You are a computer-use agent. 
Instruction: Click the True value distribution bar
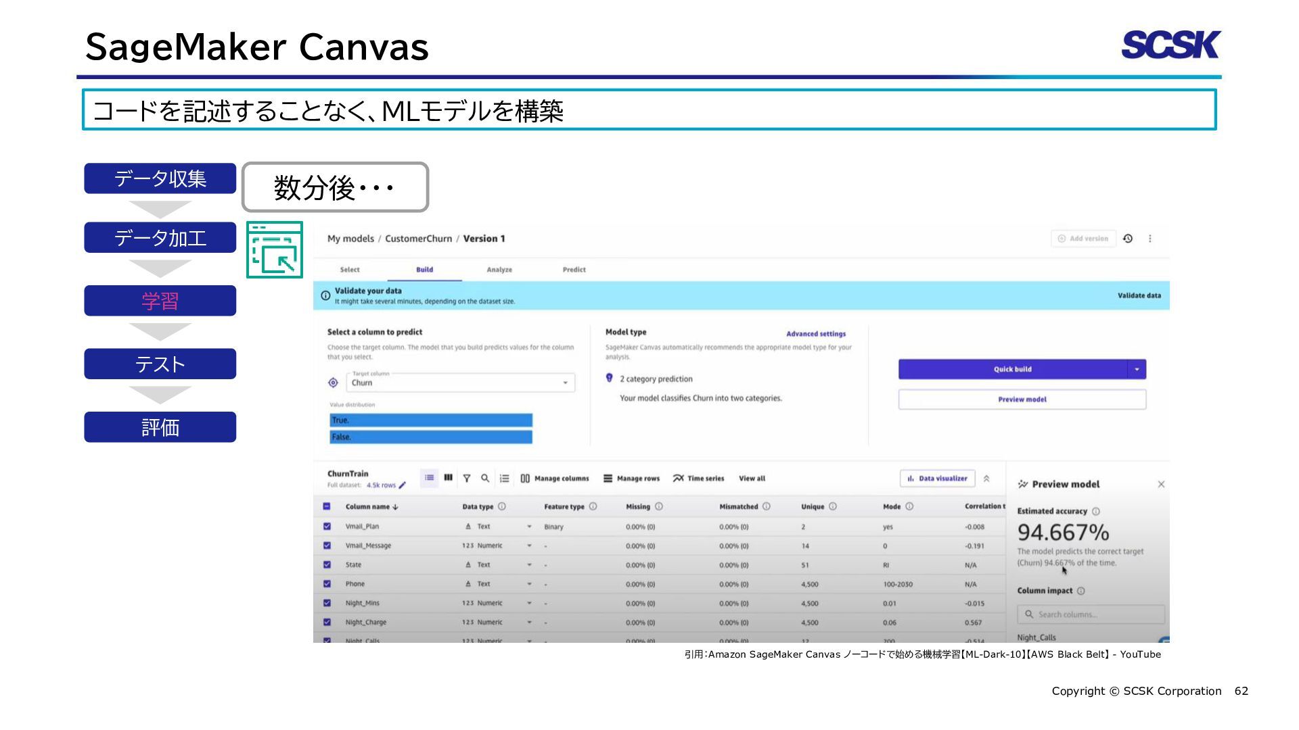[431, 420]
